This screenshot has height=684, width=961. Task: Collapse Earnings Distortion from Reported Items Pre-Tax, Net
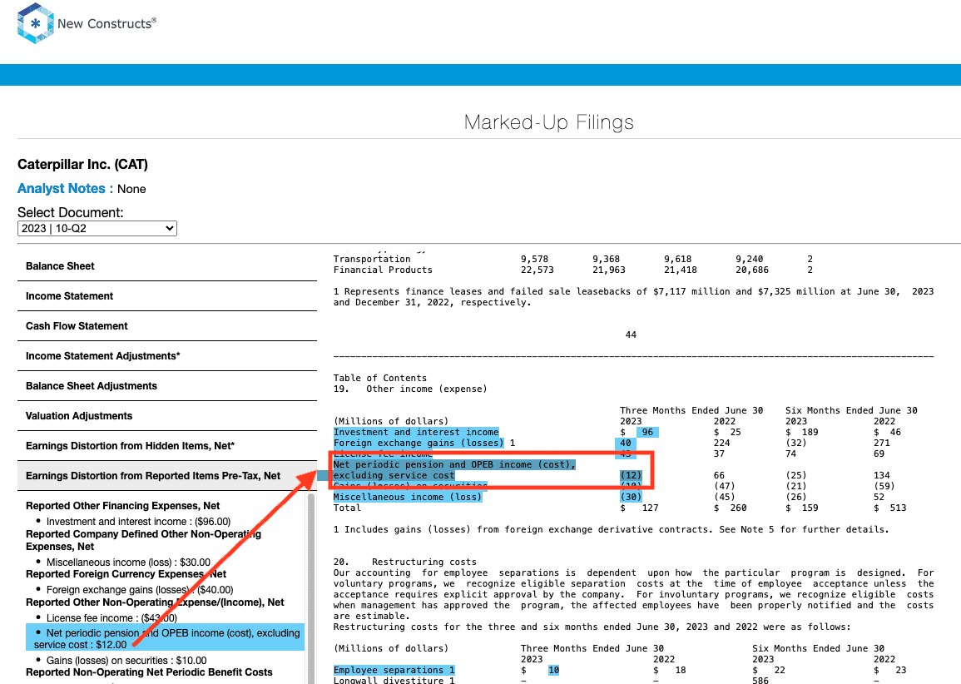pos(167,476)
